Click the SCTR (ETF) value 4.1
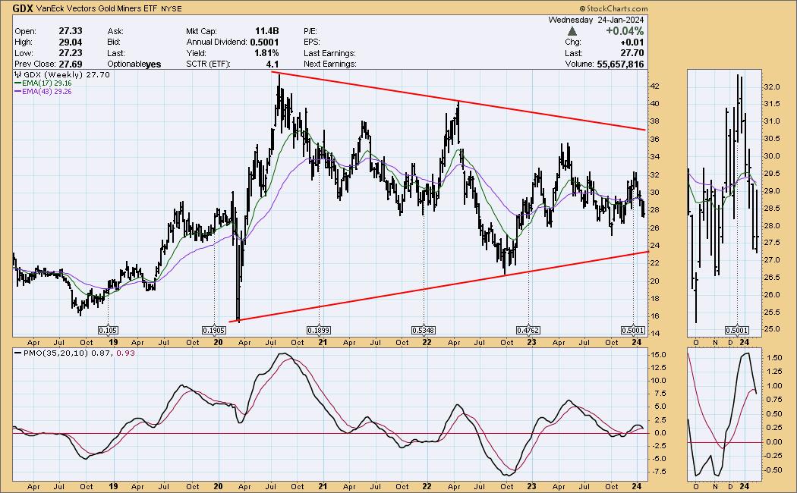 click(272, 64)
